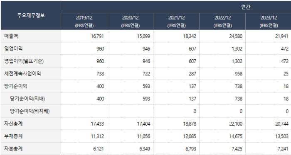Viewport: 291px width, 155px height.
Task: Click the 영업이익 row label
Action: [14, 48]
